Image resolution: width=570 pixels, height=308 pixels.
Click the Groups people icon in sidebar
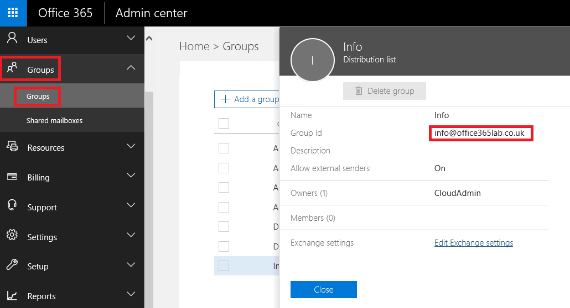point(12,67)
